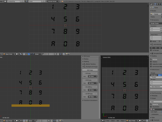Image resolution: width=162 pixels, height=122 pixels.
Task: Select the Render Layers properties tab icon
Action: [157, 4]
